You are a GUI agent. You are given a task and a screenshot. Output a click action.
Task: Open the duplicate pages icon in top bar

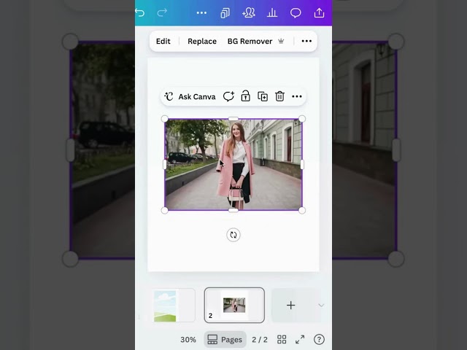(x=225, y=13)
